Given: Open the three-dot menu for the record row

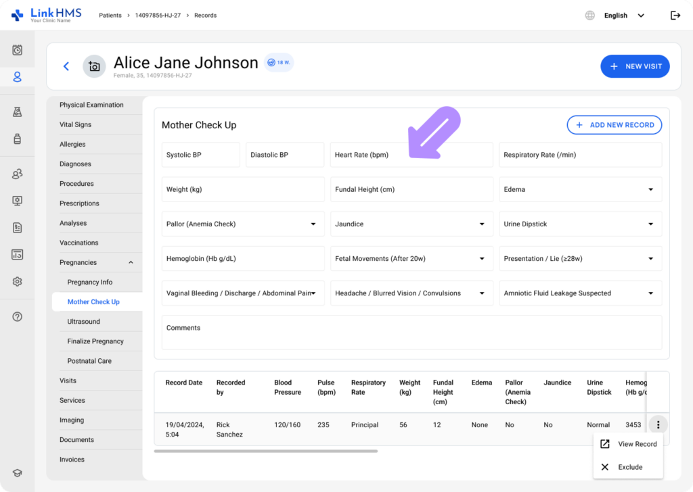Looking at the screenshot, I should (658, 425).
